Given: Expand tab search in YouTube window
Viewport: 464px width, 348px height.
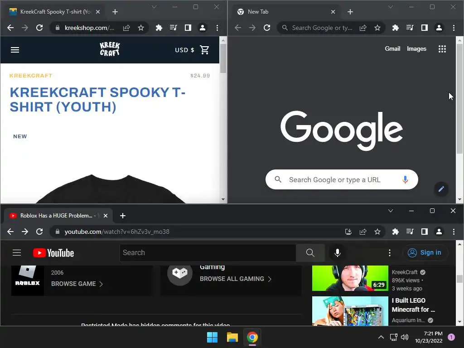Looking at the screenshot, I should (x=391, y=211).
